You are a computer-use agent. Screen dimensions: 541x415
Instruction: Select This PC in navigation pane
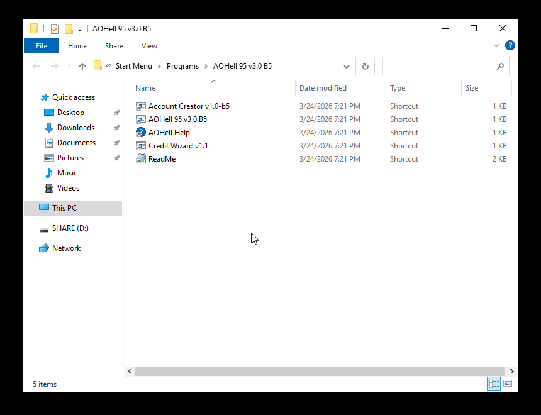64,208
